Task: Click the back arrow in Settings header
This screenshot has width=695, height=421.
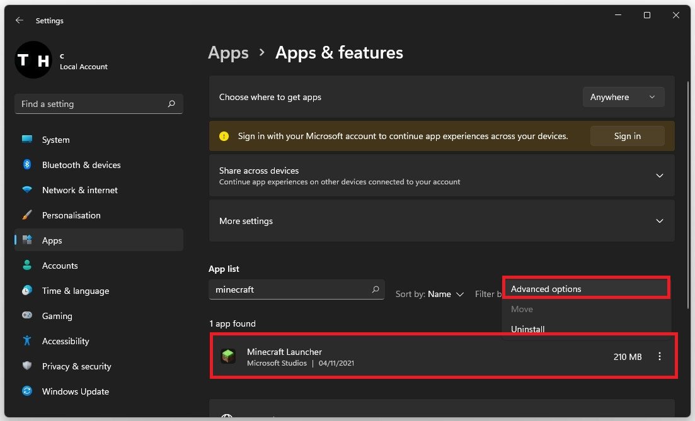Action: point(20,20)
